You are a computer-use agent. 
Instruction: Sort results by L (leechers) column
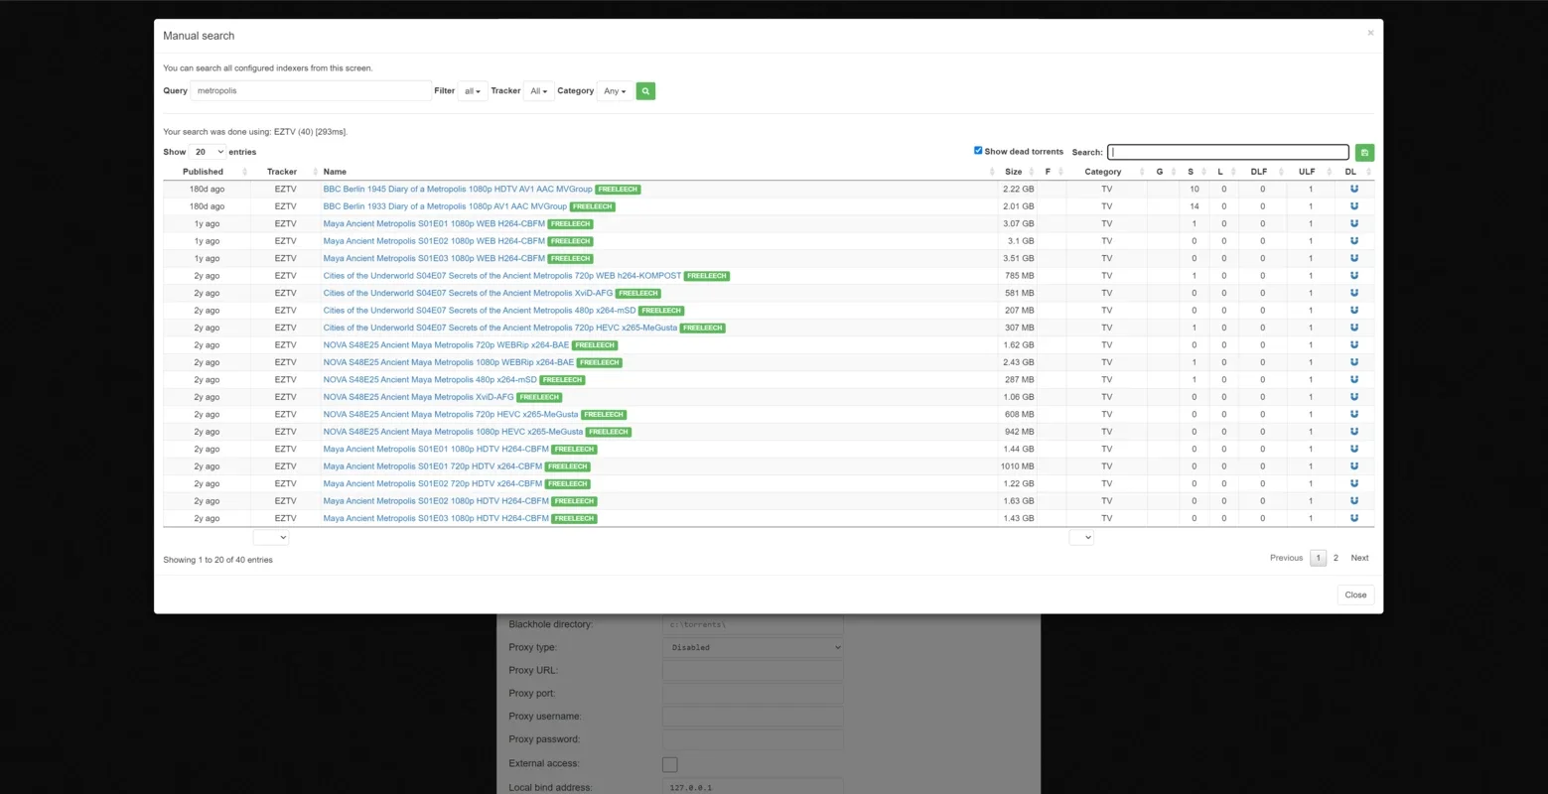point(1223,172)
